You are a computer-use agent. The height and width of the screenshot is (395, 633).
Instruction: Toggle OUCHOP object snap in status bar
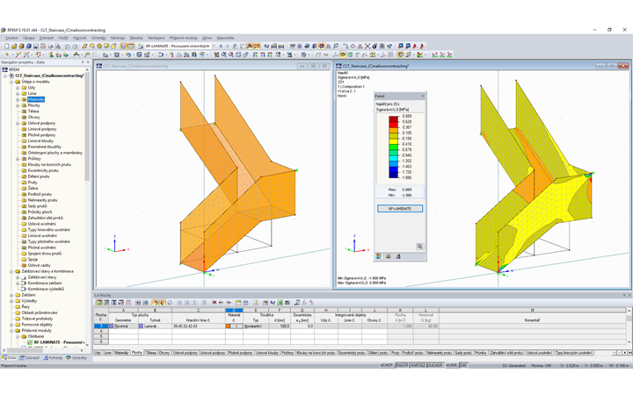435,365
